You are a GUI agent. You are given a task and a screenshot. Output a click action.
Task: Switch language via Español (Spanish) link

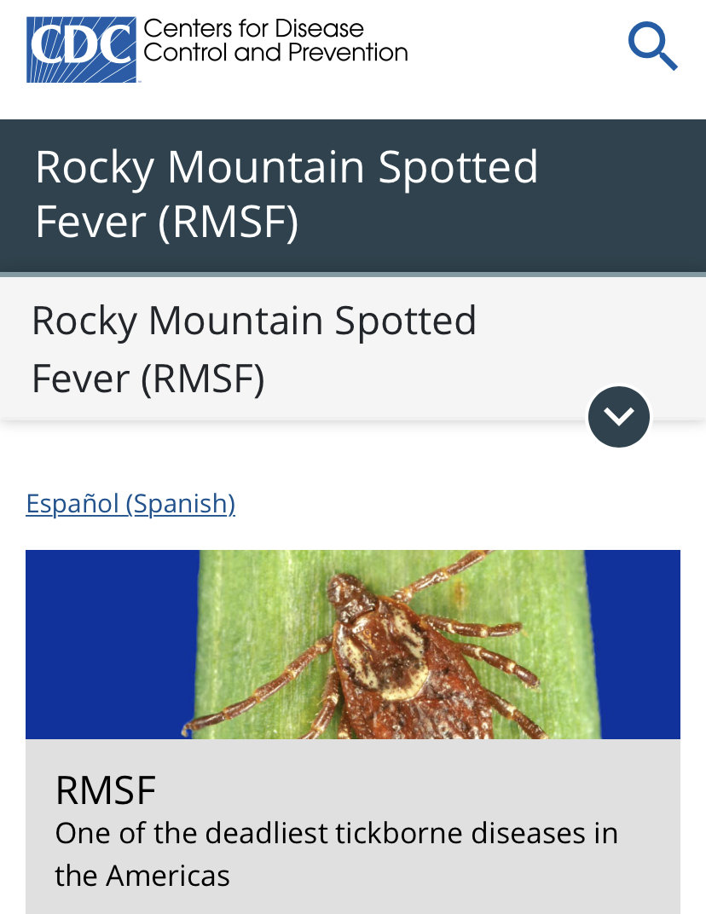[x=130, y=504]
